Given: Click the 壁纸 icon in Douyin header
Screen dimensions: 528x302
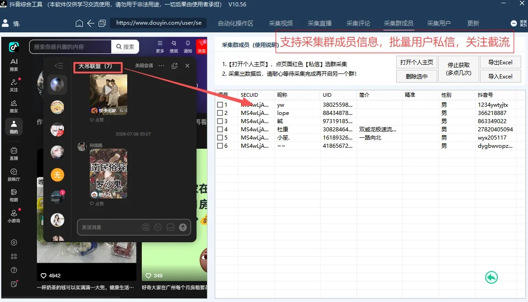Looking at the screenshot, I should (174, 47).
